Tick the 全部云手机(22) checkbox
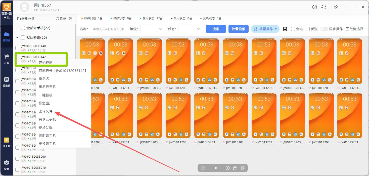Image resolution: width=369 pixels, height=176 pixels. [x=23, y=28]
